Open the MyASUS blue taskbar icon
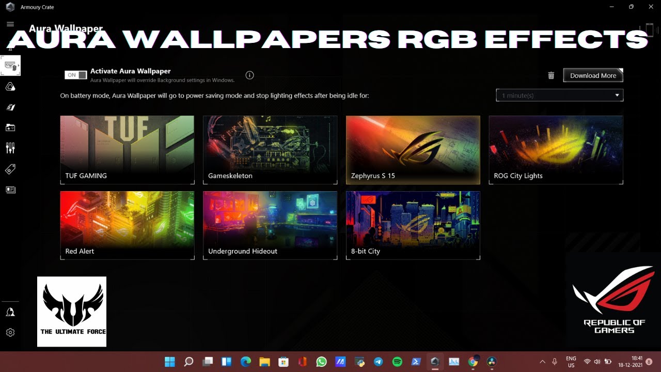The width and height of the screenshot is (661, 372). [x=340, y=362]
